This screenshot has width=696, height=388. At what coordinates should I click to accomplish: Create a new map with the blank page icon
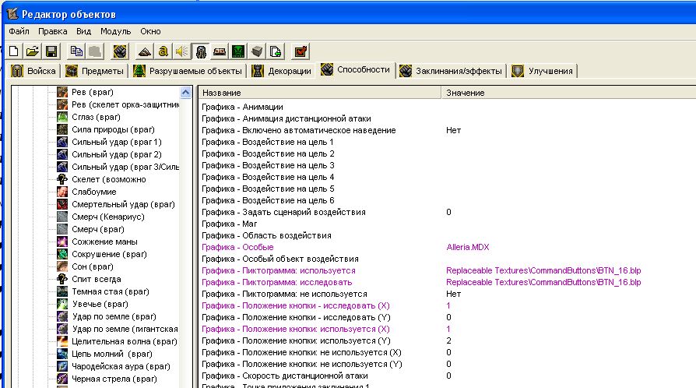point(14,51)
